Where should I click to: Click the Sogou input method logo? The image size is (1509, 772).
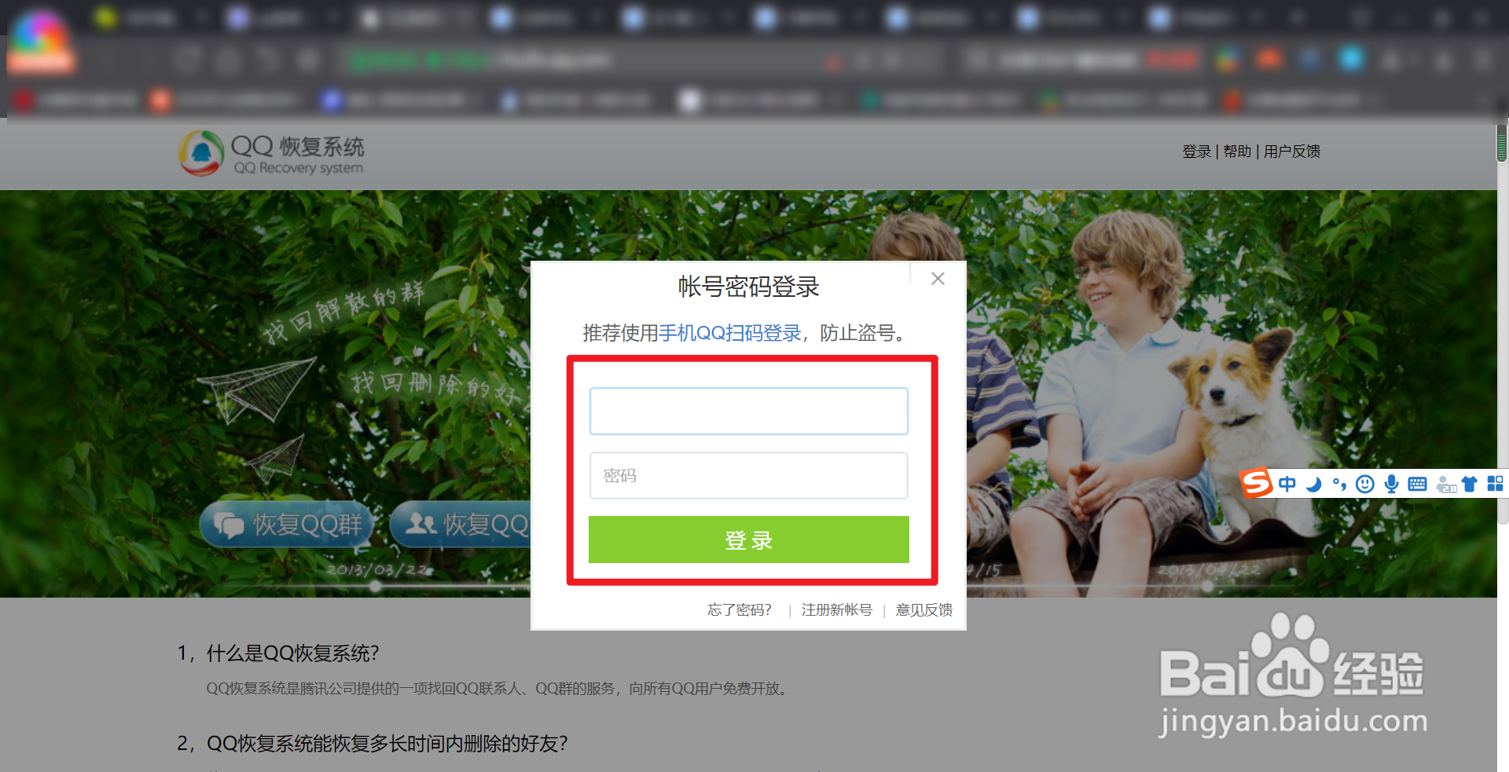pos(1256,482)
